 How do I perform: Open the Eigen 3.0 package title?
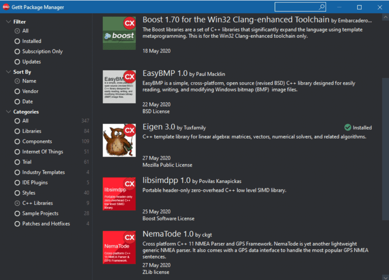click(159, 127)
